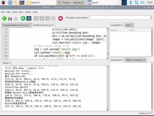Close the Variables tab

(x=122, y=25)
